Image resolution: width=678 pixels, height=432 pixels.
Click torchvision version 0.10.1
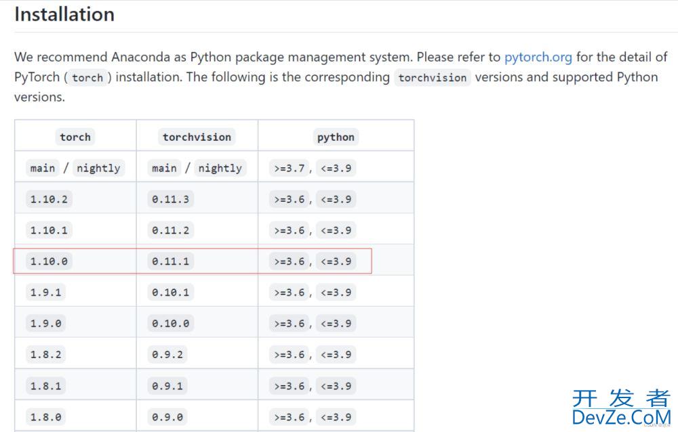click(170, 293)
